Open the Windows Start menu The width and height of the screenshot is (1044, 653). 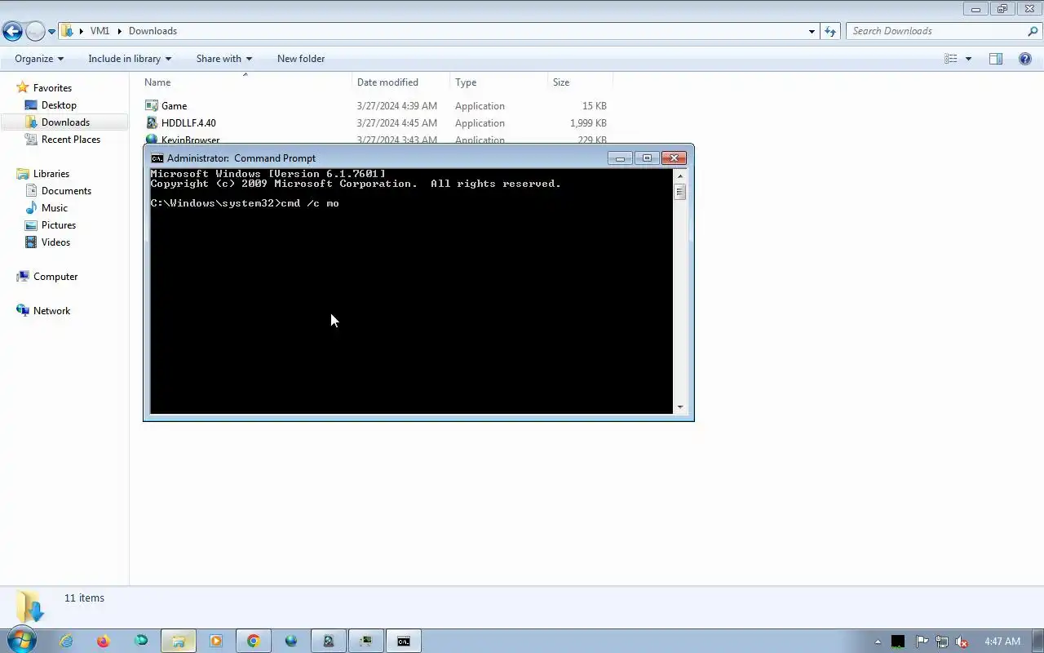tap(21, 641)
